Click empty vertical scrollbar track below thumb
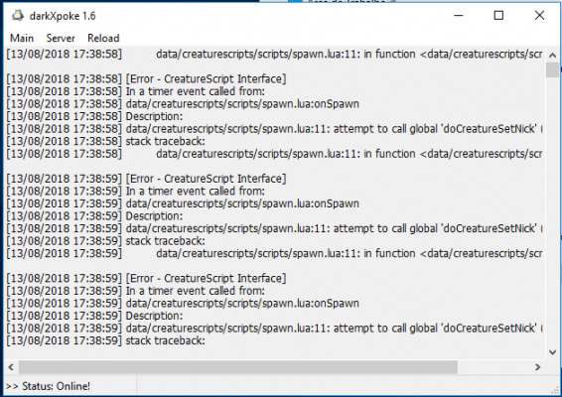562x397 pixels. (552, 211)
